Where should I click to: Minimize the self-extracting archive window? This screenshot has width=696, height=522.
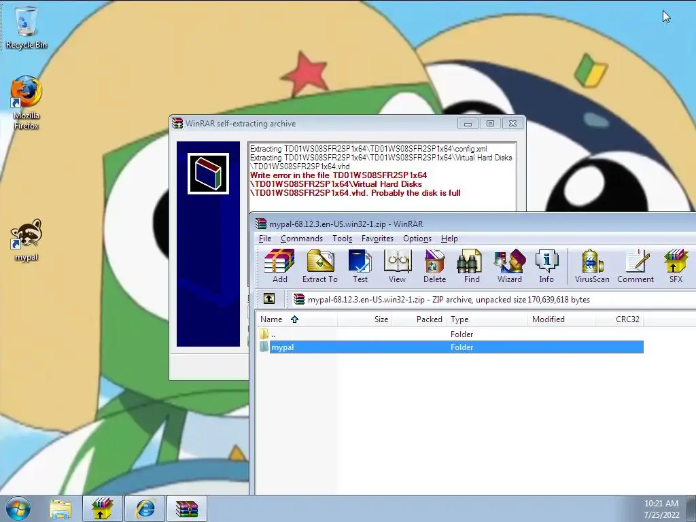click(x=468, y=124)
